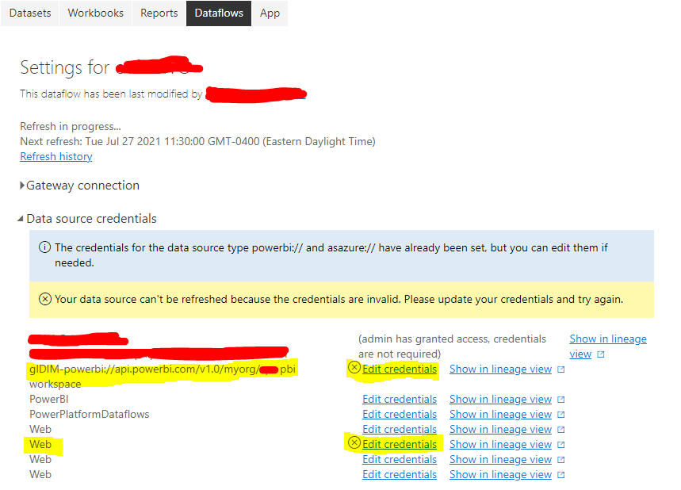Switch to the Datasets tab
Viewport: 681px width, 490px height.
[x=30, y=13]
